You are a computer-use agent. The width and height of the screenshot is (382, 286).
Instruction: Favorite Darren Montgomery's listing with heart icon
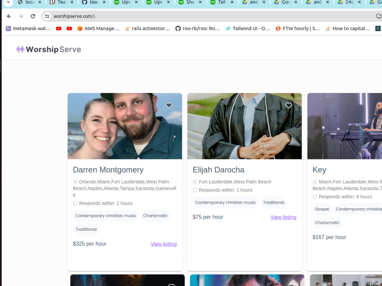(x=169, y=105)
